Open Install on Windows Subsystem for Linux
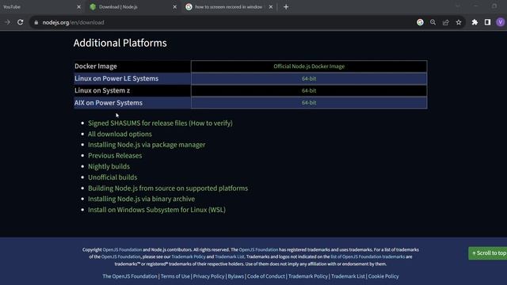507x285 pixels. tap(157, 210)
